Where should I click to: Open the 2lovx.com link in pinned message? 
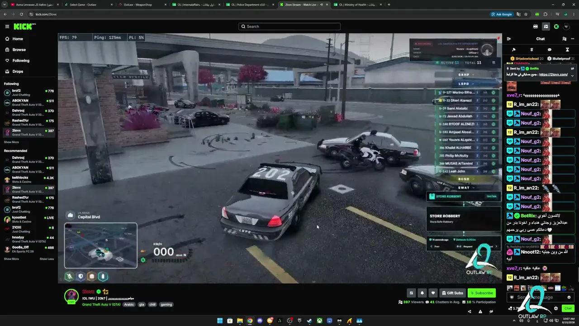(x=553, y=75)
